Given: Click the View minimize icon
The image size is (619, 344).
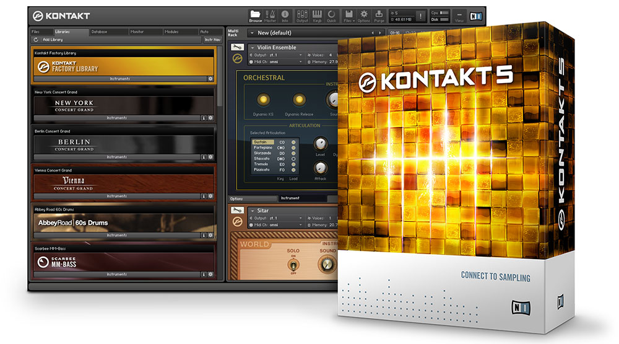Looking at the screenshot, I should point(459,16).
